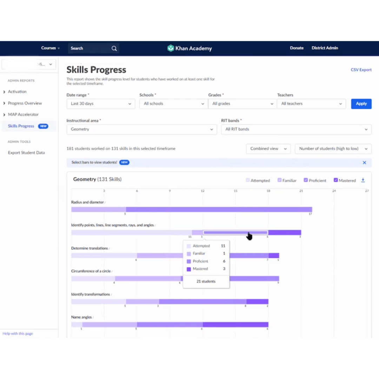Select the Mastered segment of Identify transformations bar
The image size is (379, 379).
[x=258, y=301]
